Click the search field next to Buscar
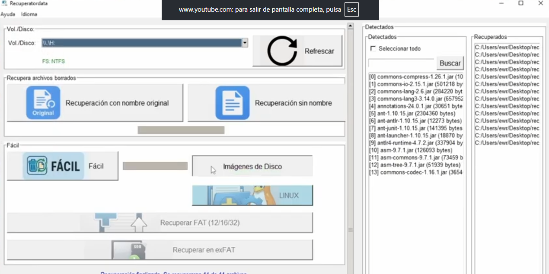Image resolution: width=549 pixels, height=274 pixels. pos(401,63)
